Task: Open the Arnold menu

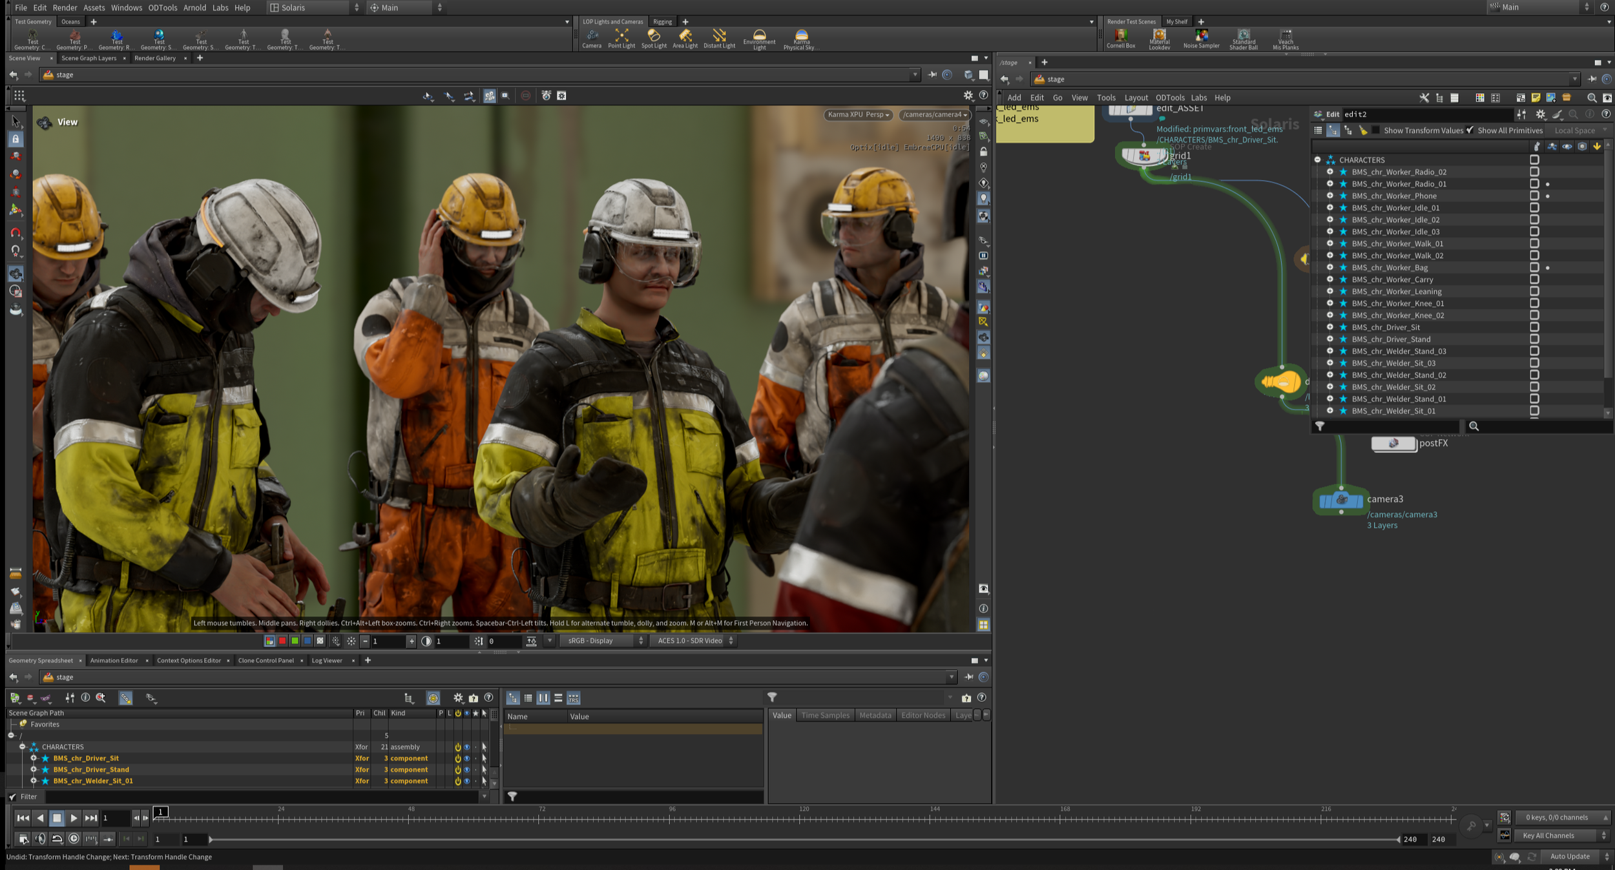Action: pos(194,8)
